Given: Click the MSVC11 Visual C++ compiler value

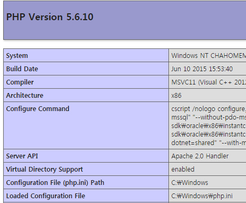Looking at the screenshot, I should click(208, 82).
